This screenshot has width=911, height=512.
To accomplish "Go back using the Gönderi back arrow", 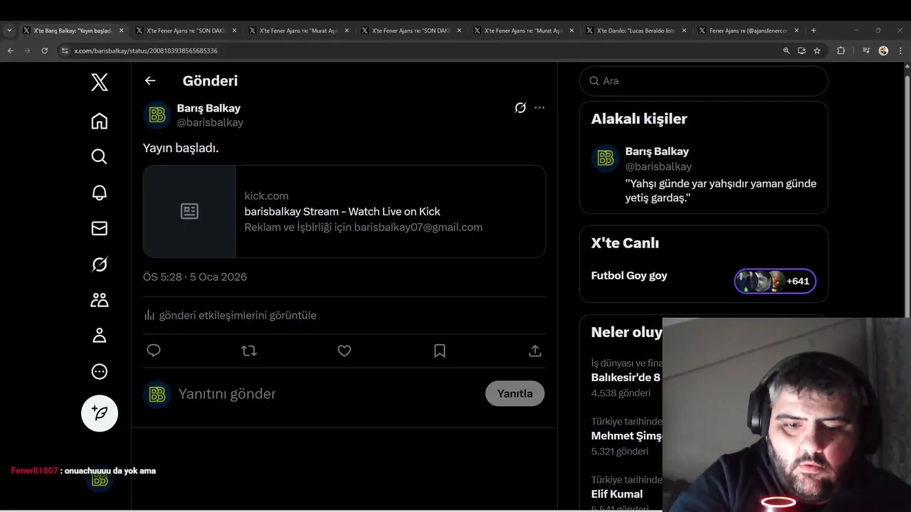I will tap(150, 80).
